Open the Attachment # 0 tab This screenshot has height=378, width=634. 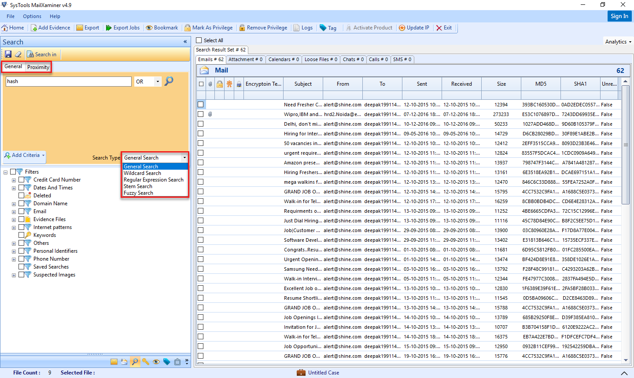click(246, 59)
